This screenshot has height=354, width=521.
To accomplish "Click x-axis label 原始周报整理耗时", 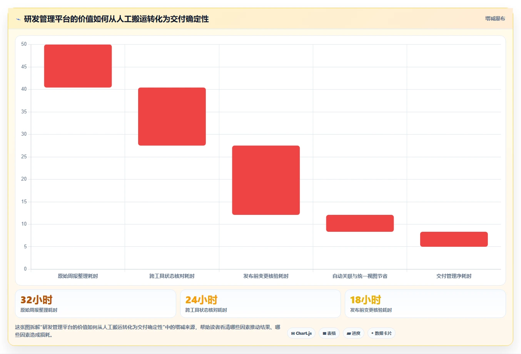I will (x=78, y=276).
